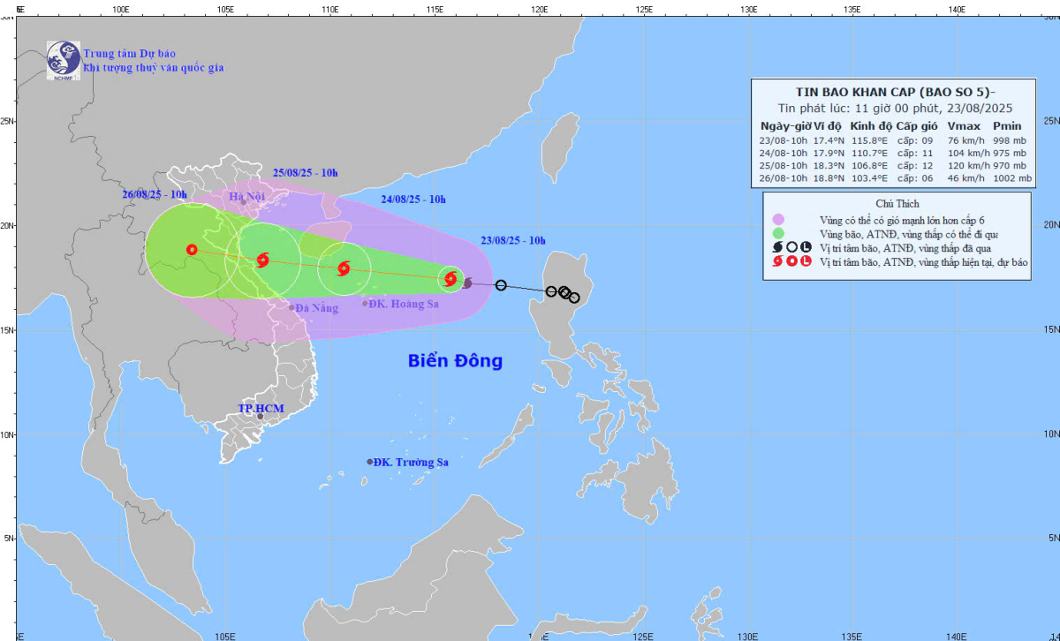
Task: Click the black past-position storm icon on track
Action: tap(467, 283)
